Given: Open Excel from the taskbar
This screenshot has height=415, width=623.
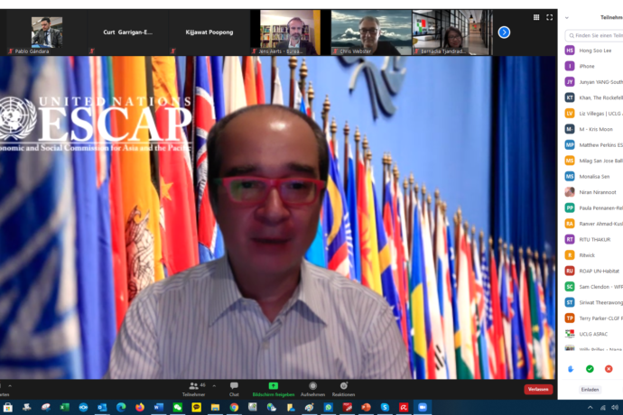Looking at the screenshot, I should [x=64, y=407].
